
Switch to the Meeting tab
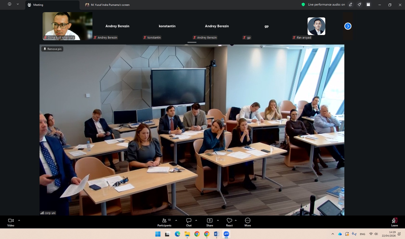38,5
